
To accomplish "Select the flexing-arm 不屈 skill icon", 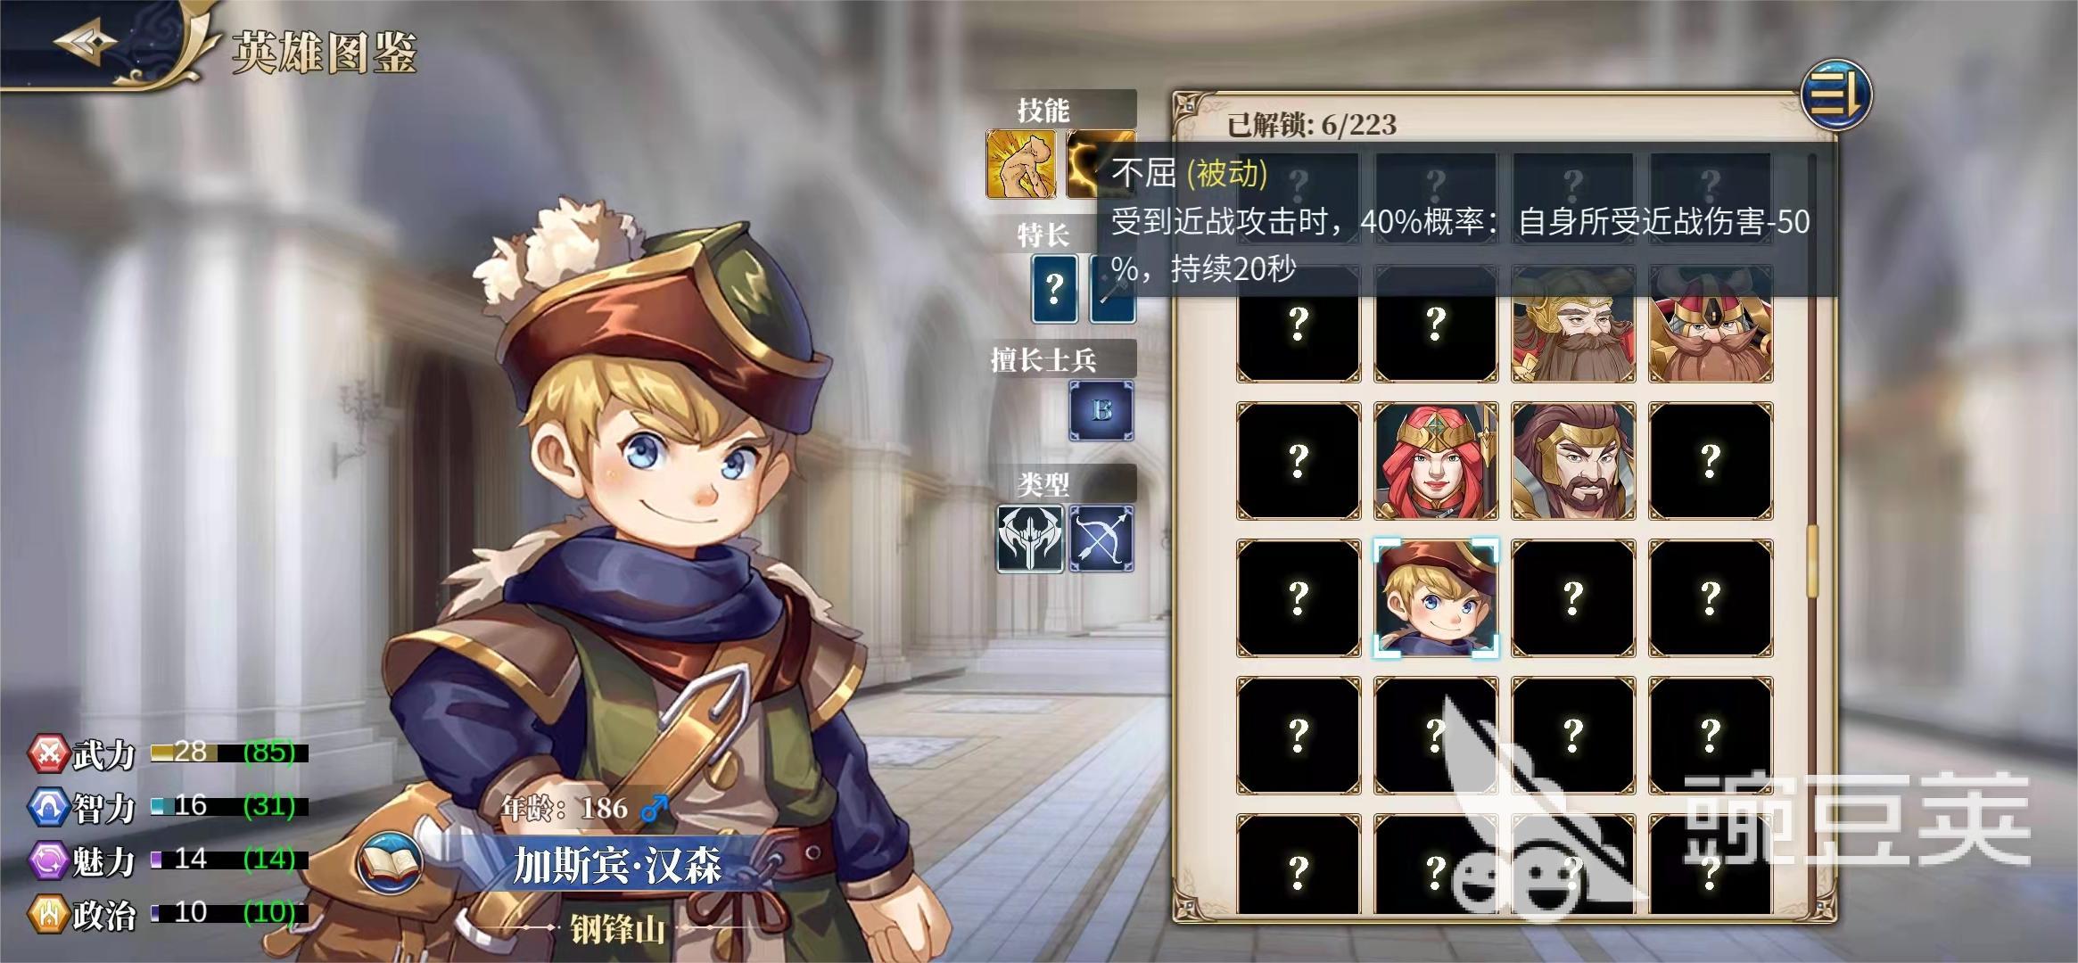I will point(1020,164).
